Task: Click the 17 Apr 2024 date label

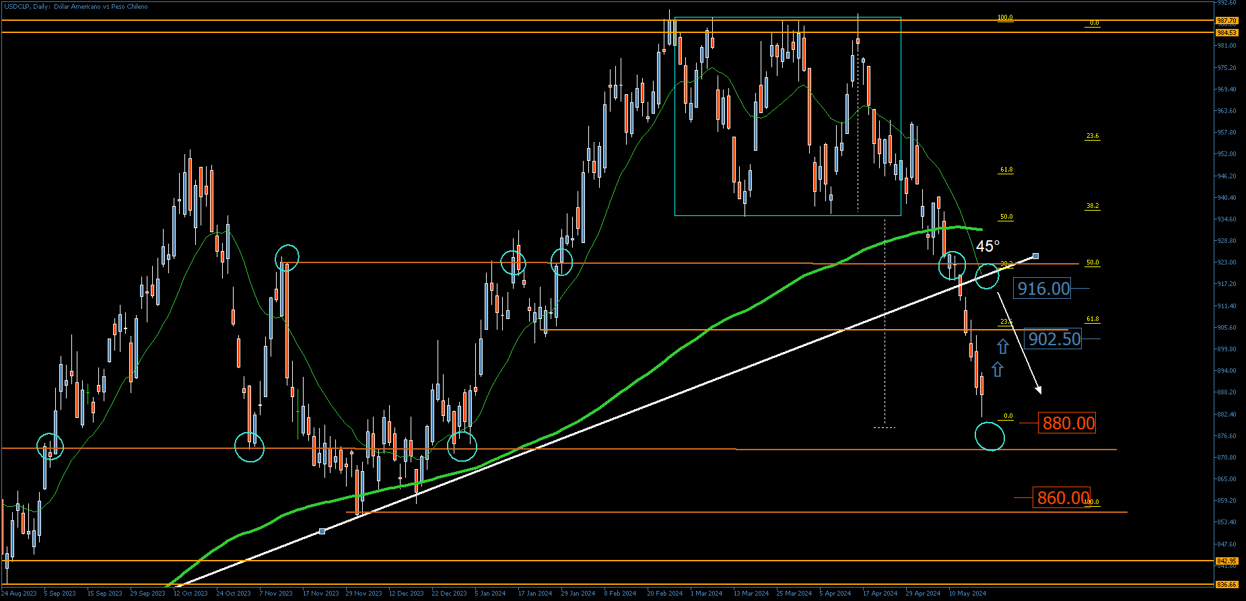Action: 880,594
